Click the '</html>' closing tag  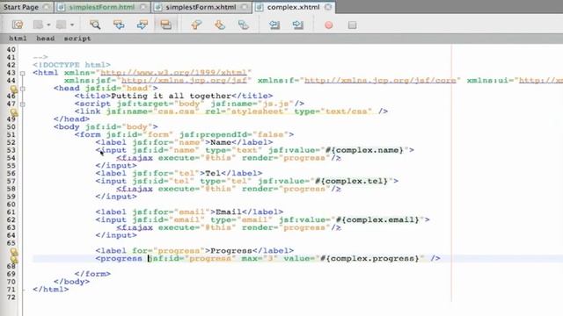click(51, 289)
